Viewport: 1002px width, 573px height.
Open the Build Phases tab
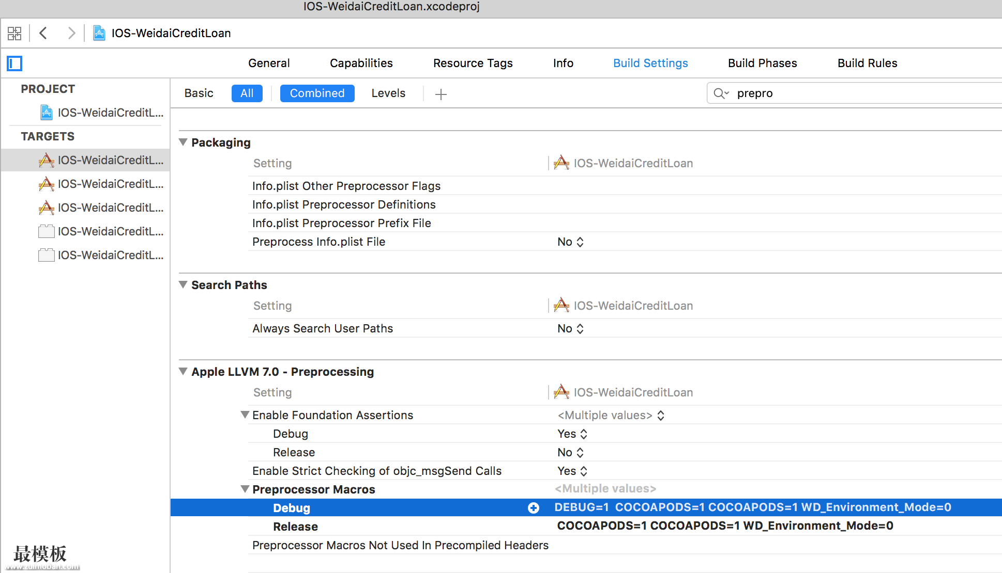tap(763, 63)
